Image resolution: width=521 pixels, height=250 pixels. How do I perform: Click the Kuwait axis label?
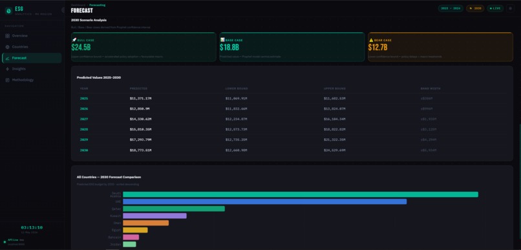[x=116, y=216]
